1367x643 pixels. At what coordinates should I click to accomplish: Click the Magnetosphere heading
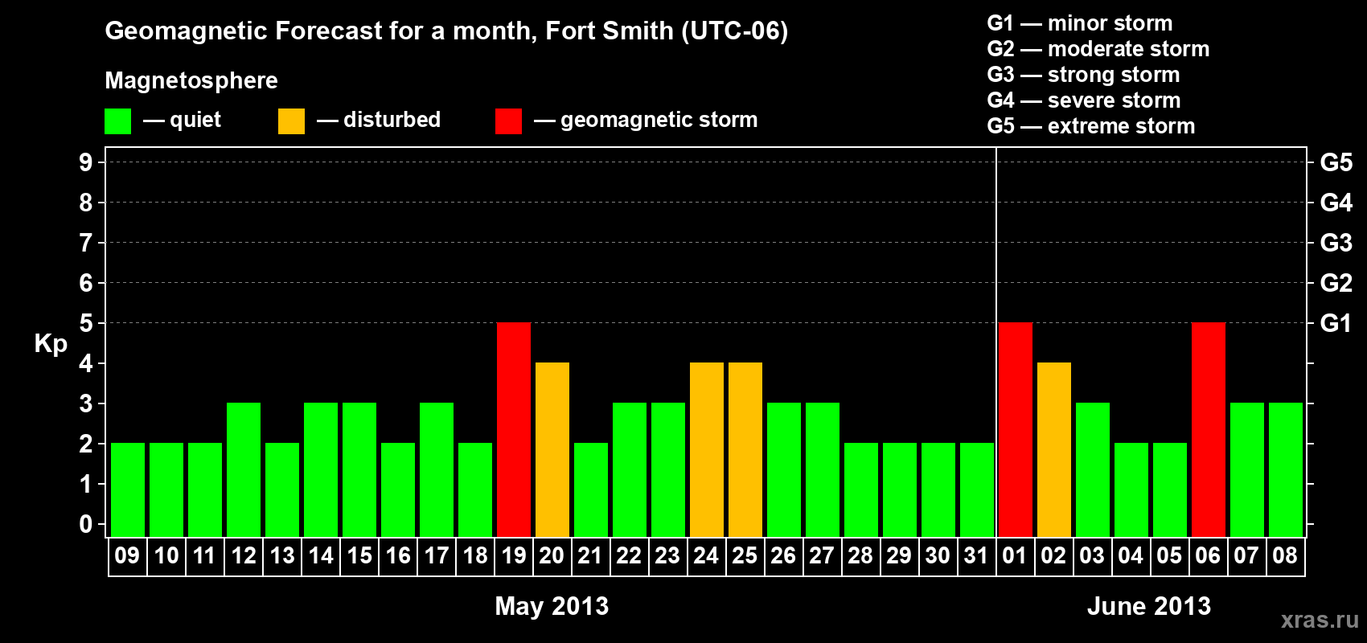click(191, 80)
